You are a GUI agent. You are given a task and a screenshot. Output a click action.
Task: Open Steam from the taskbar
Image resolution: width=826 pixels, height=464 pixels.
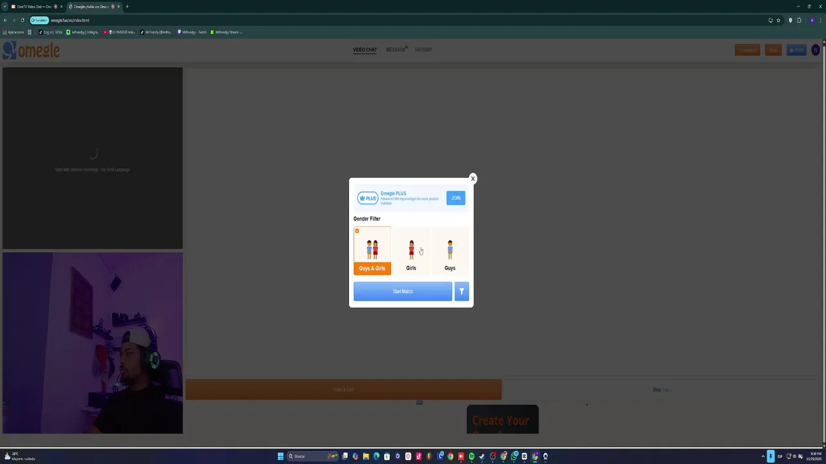point(482,456)
